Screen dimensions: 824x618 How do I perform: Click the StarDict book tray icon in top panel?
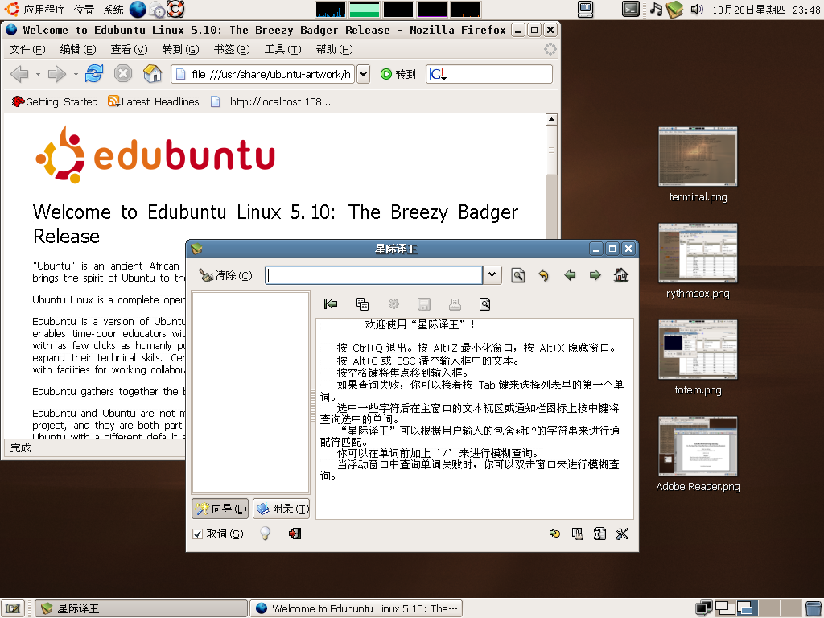pyautogui.click(x=675, y=9)
